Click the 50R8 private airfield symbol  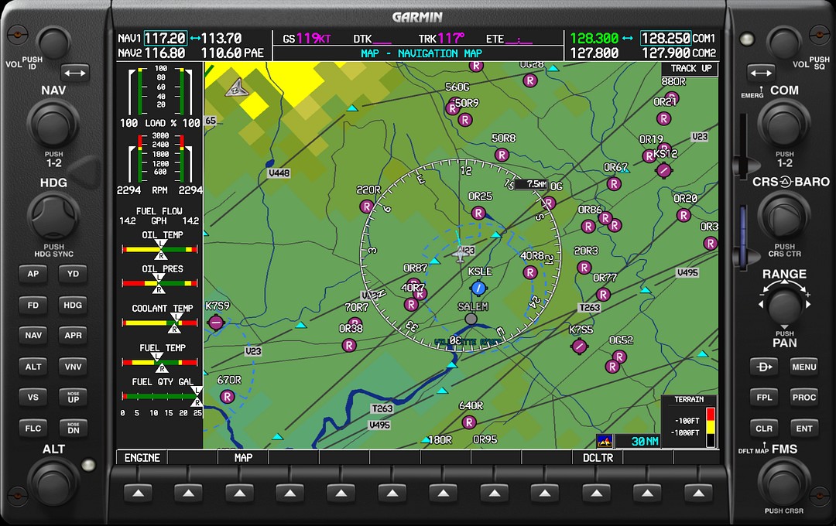502,155
